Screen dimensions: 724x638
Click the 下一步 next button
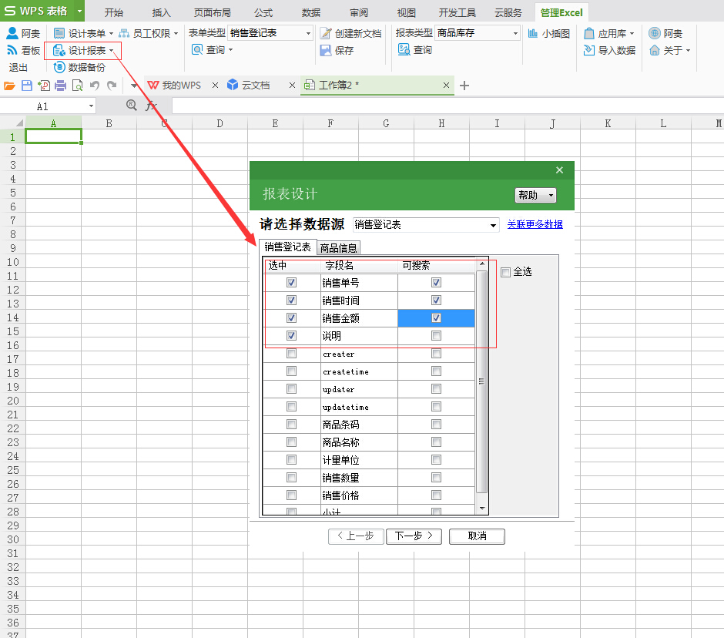coord(414,536)
